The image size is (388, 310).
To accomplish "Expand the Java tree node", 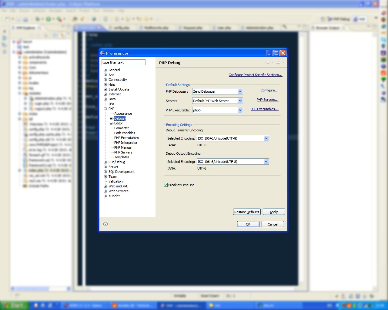I will 105,99.
